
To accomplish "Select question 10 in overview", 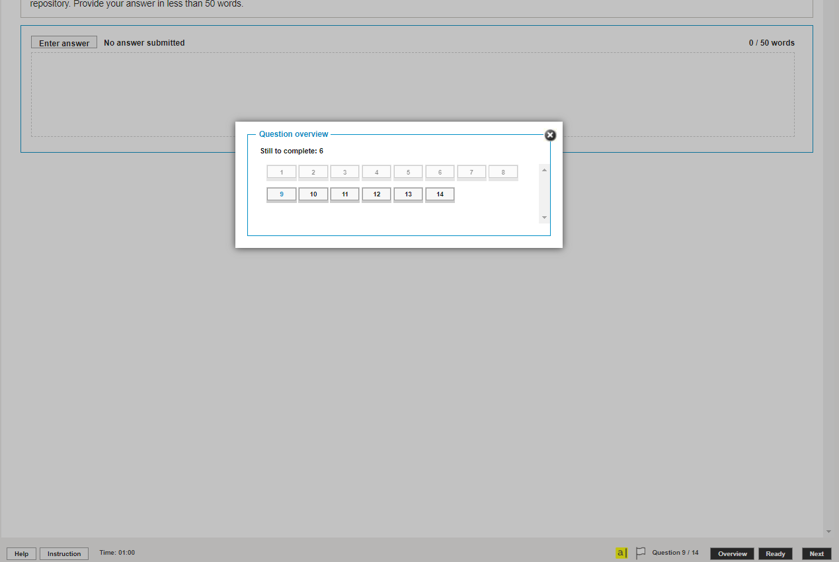I will 313,194.
